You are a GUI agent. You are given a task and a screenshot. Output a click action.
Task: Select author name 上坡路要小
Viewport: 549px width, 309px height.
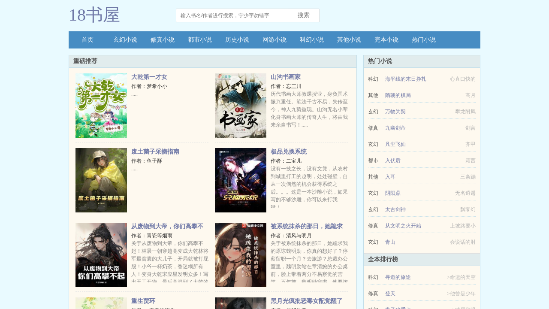[x=463, y=226]
